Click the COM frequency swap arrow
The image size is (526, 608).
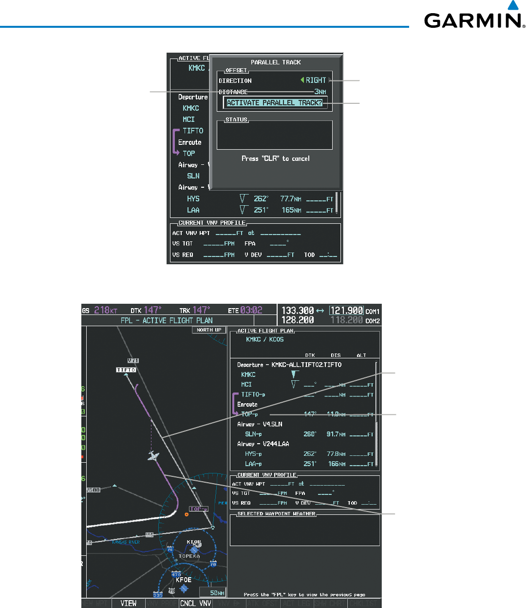(x=320, y=311)
